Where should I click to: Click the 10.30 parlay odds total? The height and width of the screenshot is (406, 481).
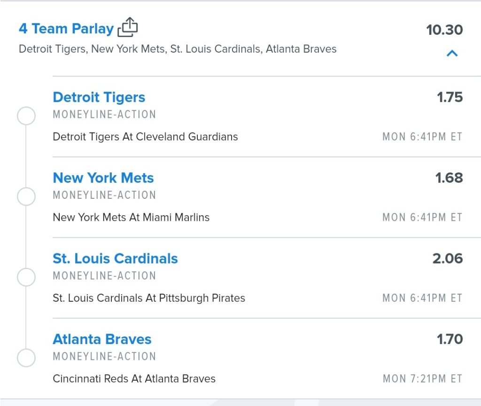point(444,30)
